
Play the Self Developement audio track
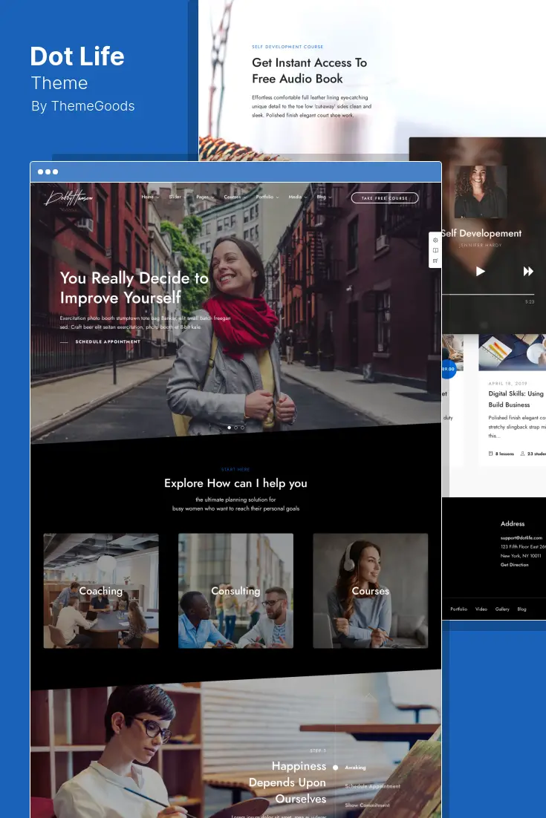480,271
